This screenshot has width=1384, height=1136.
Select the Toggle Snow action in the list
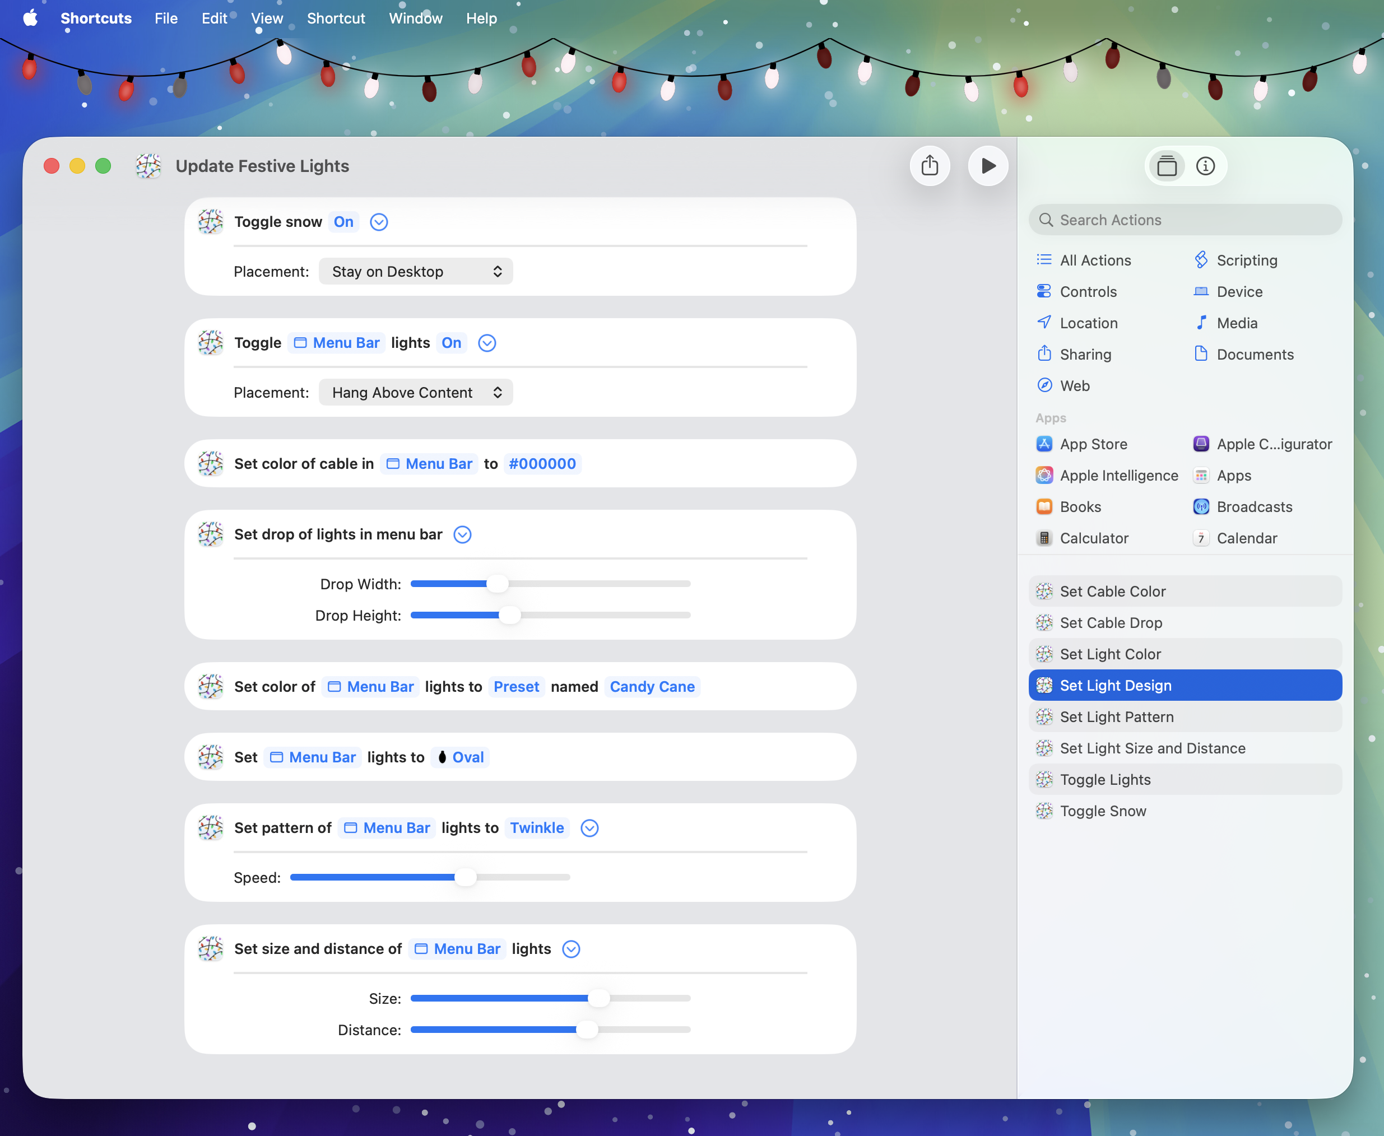click(x=1103, y=812)
